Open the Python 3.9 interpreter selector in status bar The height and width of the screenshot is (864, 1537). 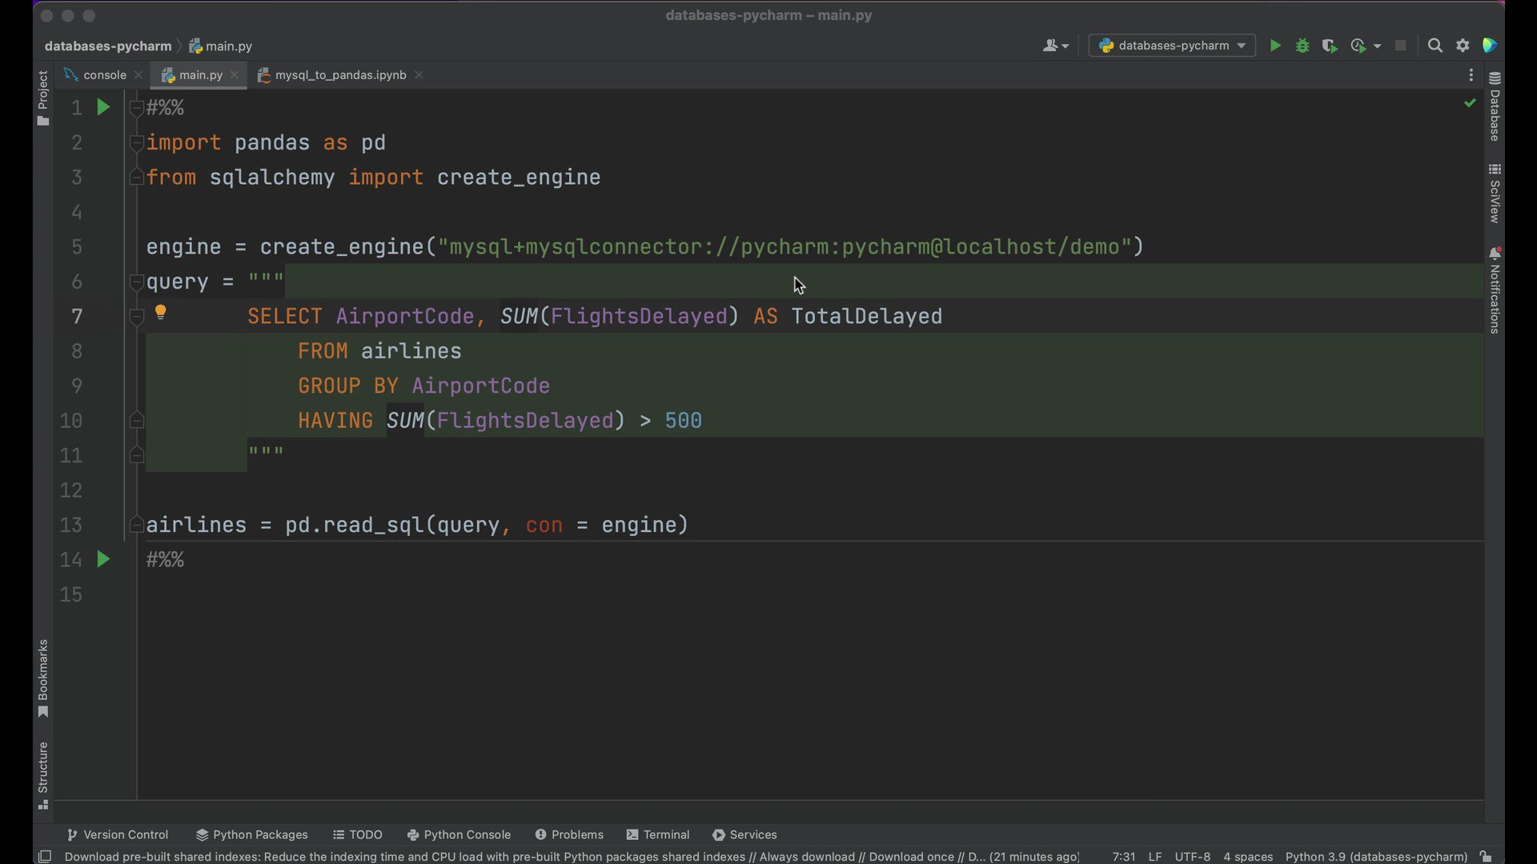(x=1375, y=856)
